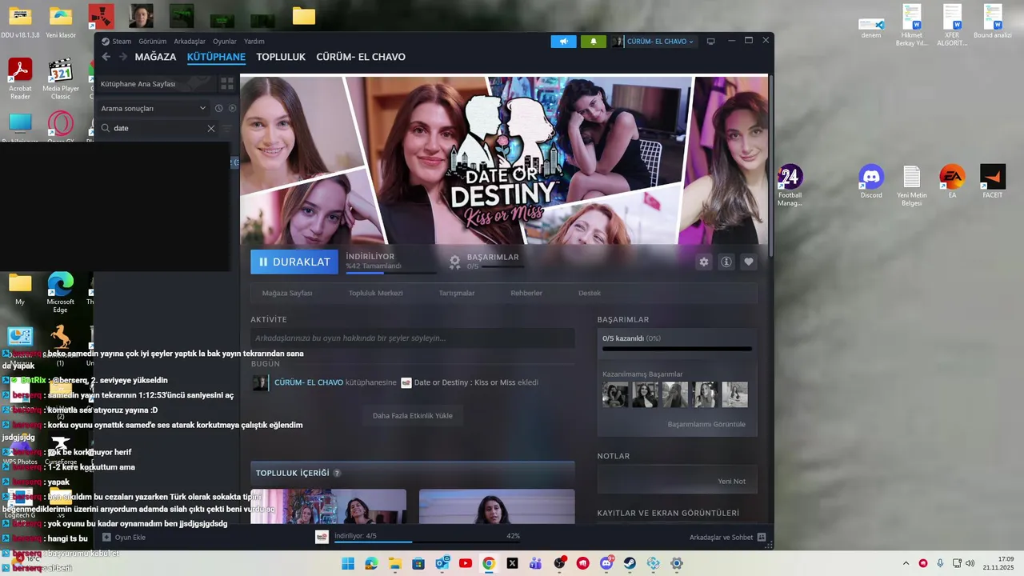The height and width of the screenshot is (576, 1024).
Task: Open the Steam announcements megaphone icon
Action: tap(563, 42)
